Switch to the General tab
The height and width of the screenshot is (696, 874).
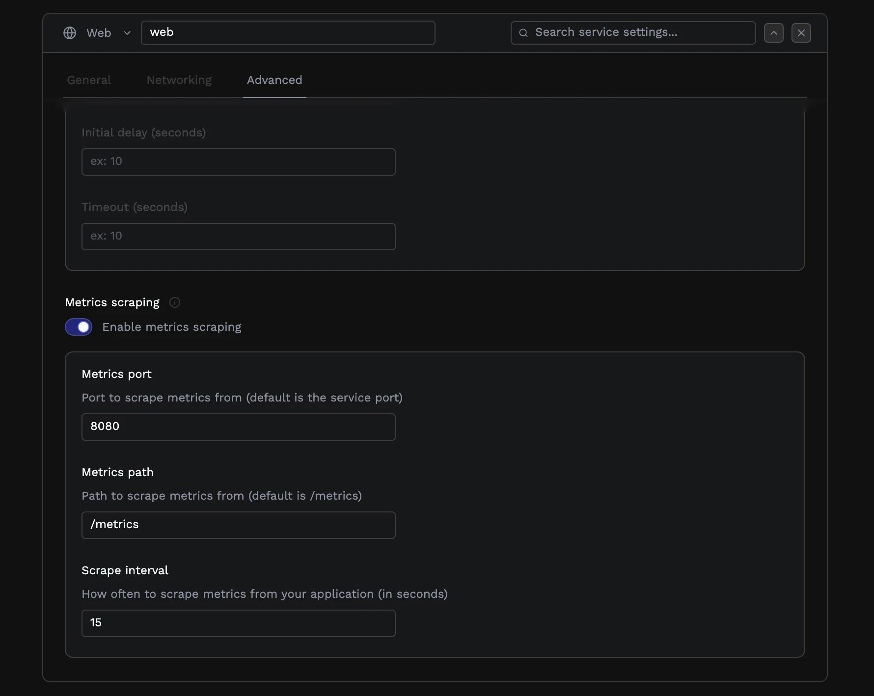pos(89,80)
